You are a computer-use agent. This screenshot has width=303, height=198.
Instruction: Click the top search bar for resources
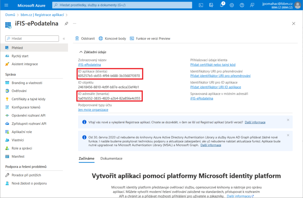coord(122,5)
